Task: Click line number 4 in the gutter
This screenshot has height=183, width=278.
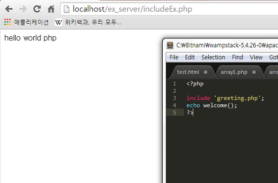Action: 175,105
